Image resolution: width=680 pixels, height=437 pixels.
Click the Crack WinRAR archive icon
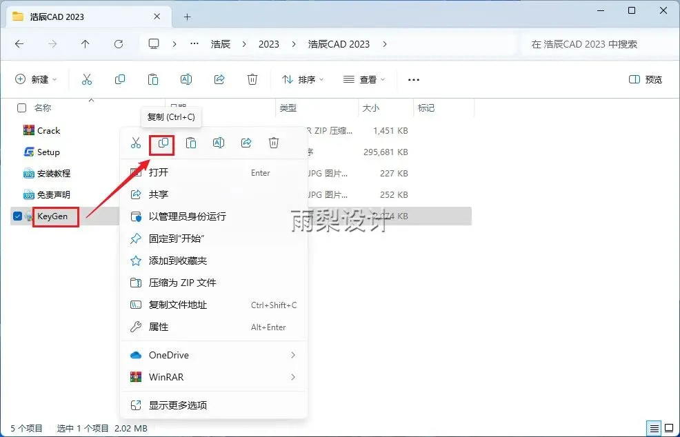click(29, 130)
